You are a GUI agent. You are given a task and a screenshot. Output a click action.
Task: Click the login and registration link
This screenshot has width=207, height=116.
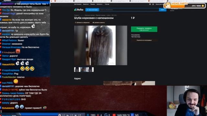[159, 4]
